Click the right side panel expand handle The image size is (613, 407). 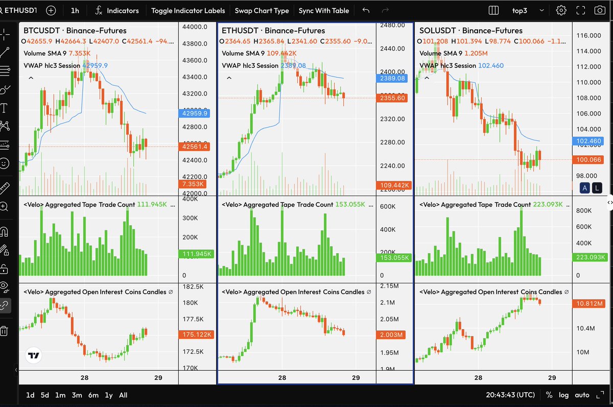point(609,203)
